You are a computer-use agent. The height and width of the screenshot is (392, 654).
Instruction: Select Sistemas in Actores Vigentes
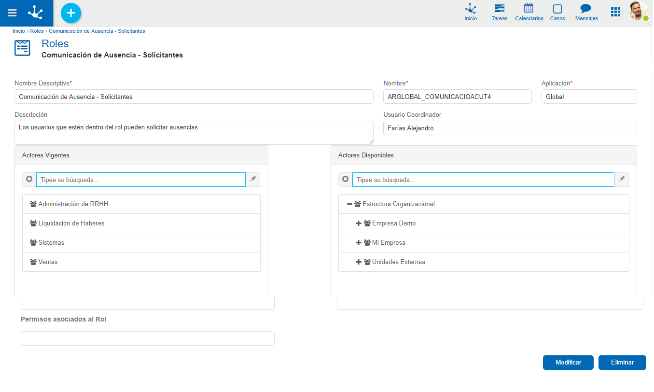[141, 243]
